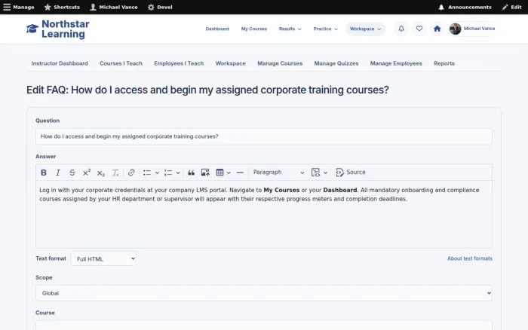The width and height of the screenshot is (528, 330).
Task: Expand the Workspace header menu
Action: point(365,29)
